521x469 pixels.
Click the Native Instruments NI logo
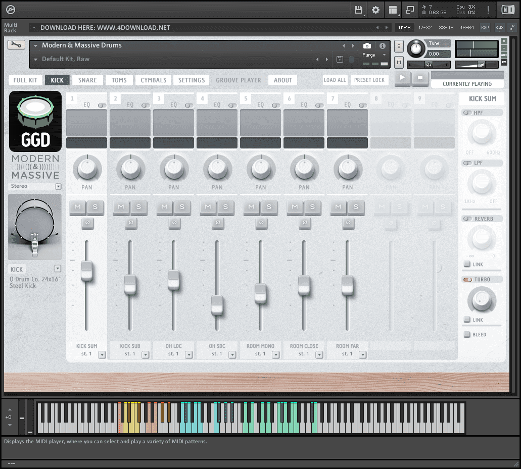click(x=508, y=10)
